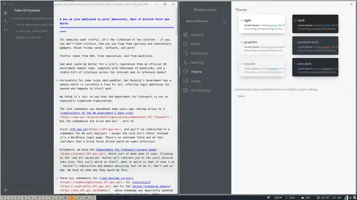Screen dimensions: 357x200
Task: Jump to 'Is It At Least _Good_ Porn?' entry
Action: tap(32, 31)
